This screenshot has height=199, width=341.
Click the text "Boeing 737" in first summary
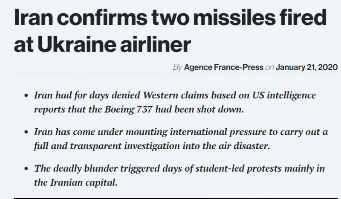point(128,110)
